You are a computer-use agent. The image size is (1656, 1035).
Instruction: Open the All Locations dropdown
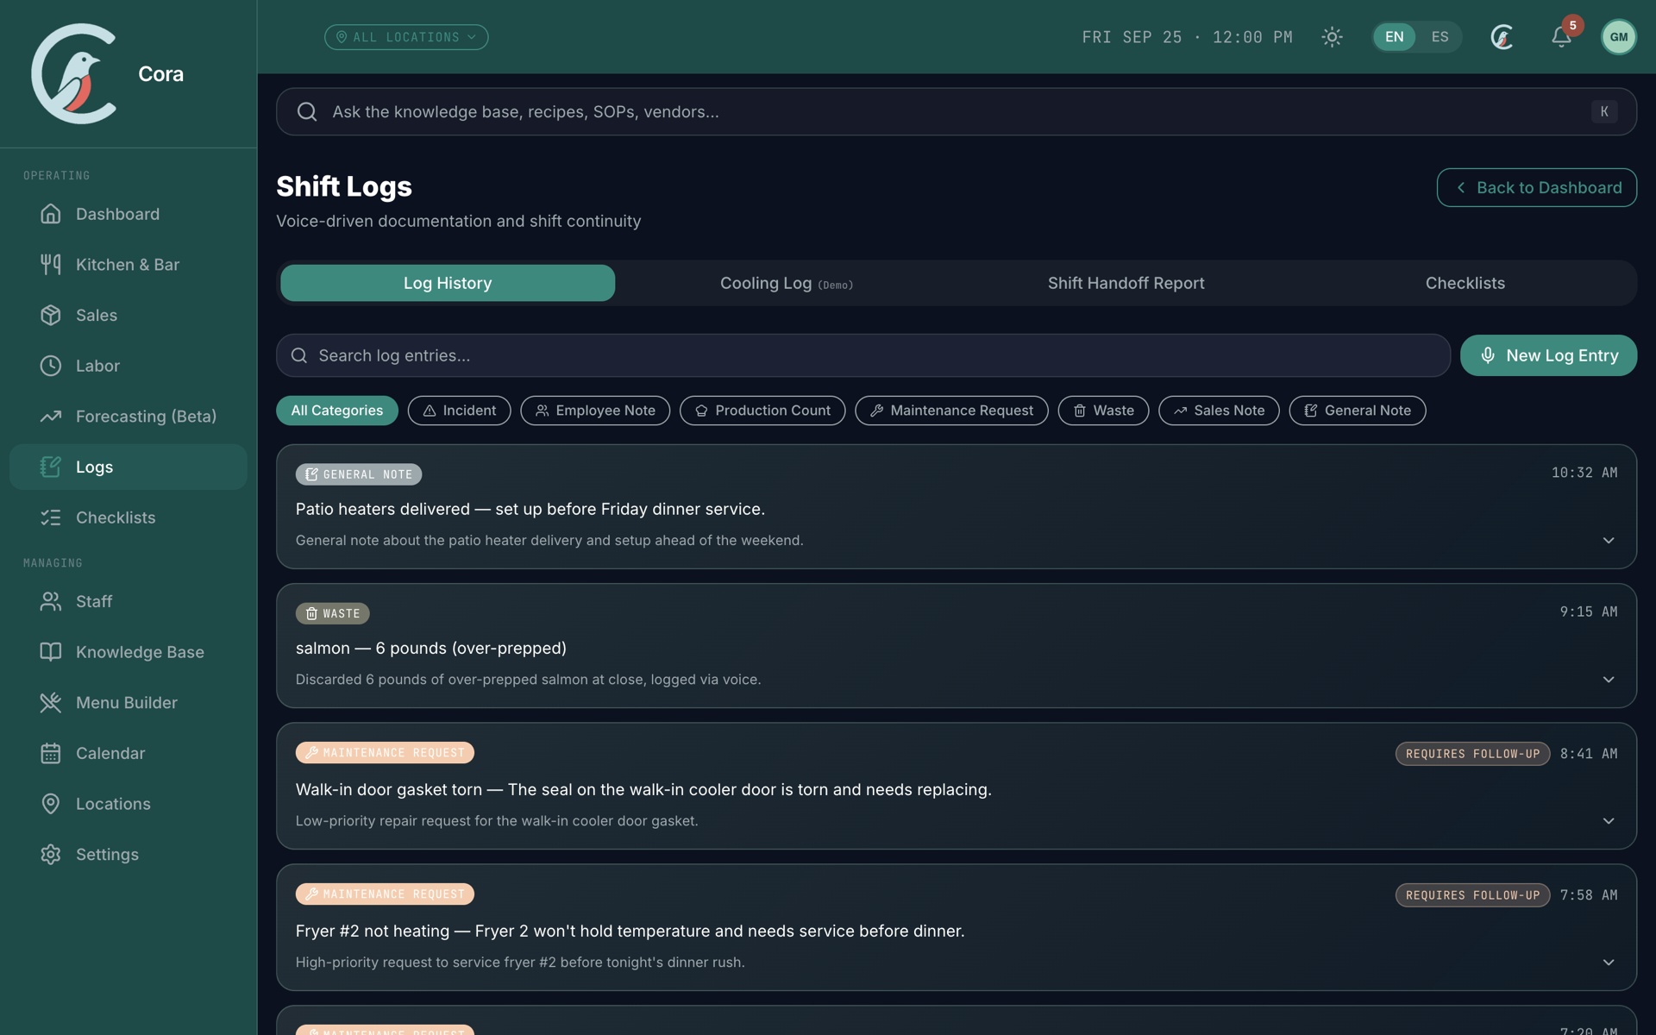coord(406,37)
